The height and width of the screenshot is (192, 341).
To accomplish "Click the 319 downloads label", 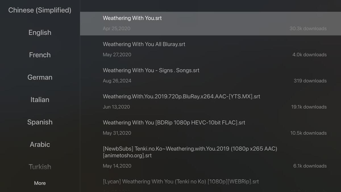I will tap(310, 81).
